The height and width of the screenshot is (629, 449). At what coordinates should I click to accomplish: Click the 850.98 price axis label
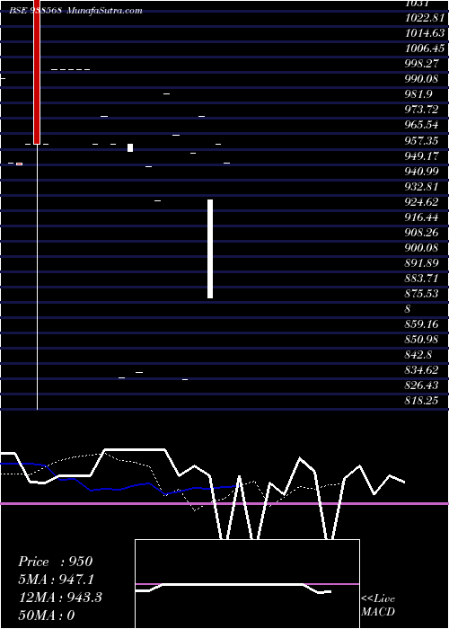point(422,340)
